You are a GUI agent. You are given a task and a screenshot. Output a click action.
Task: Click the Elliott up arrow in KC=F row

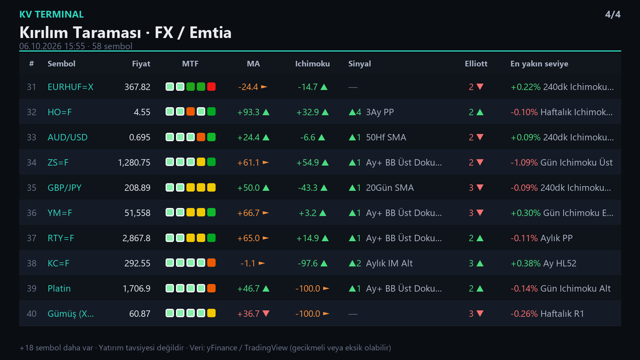pyautogui.click(x=480, y=263)
